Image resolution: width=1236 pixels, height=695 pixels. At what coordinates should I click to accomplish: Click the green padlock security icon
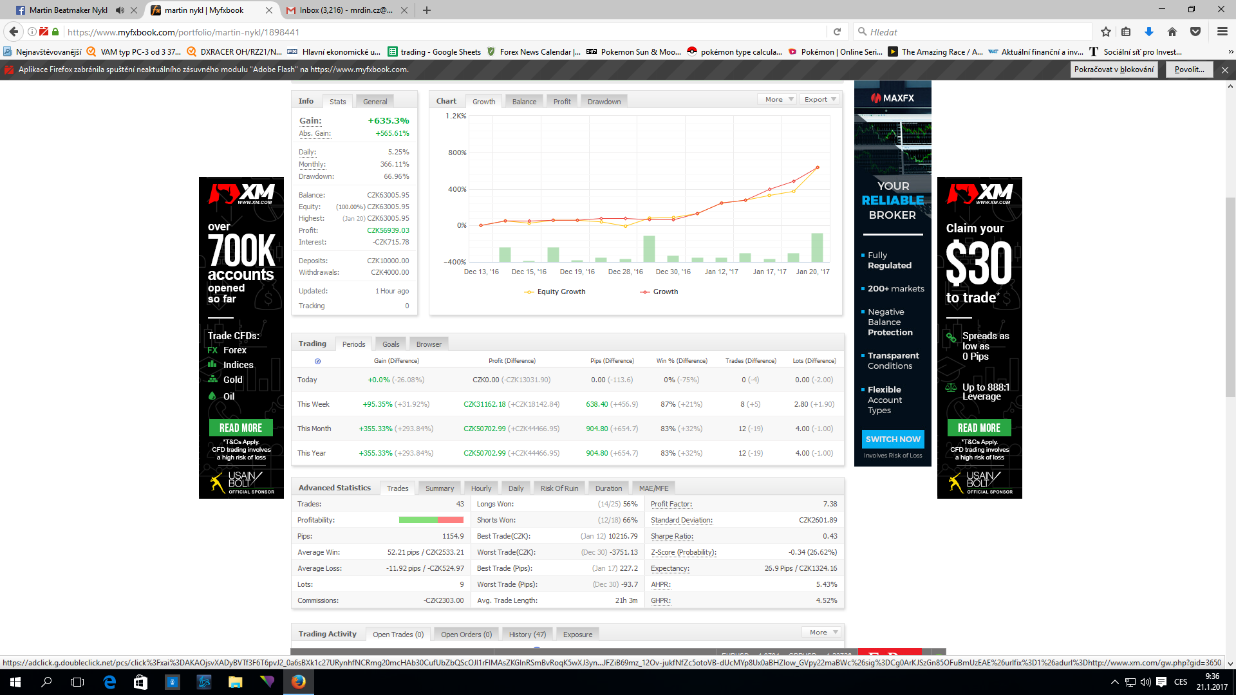click(55, 32)
